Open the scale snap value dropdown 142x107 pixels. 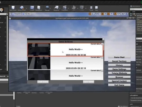(119, 14)
